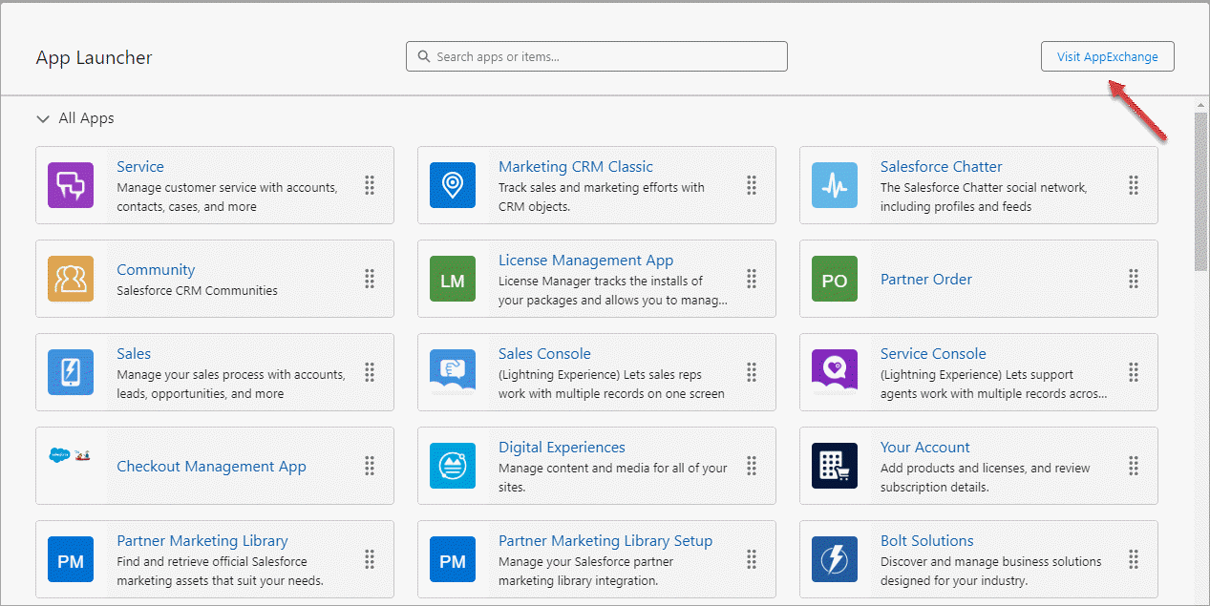Click the Salesforce Chatter pulse icon

835,185
